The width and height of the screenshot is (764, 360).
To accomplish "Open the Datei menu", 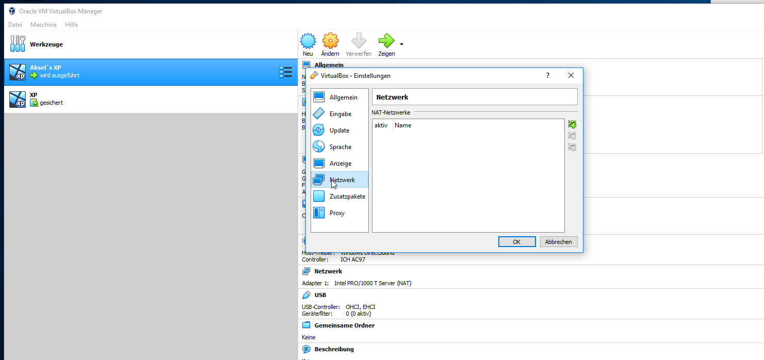I will coord(15,25).
